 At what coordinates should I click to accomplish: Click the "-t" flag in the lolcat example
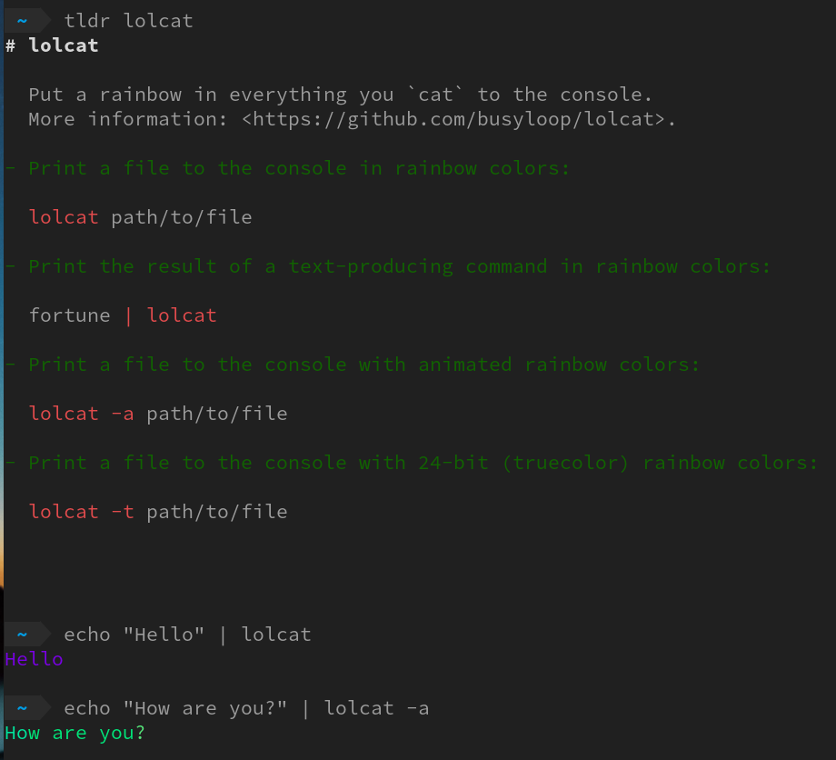pyautogui.click(x=123, y=512)
